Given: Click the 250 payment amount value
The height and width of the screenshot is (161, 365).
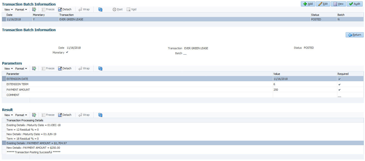Looking at the screenshot, I should 276,90.
